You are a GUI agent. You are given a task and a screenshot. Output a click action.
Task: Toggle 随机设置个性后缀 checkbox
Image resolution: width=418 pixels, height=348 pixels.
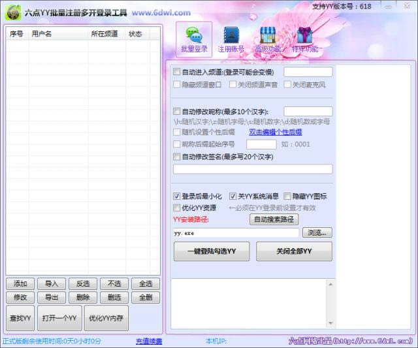[177, 132]
